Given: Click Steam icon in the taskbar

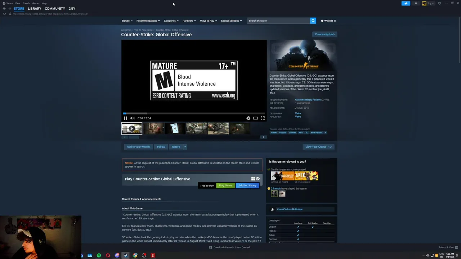Looking at the screenshot, I should [x=126, y=255].
